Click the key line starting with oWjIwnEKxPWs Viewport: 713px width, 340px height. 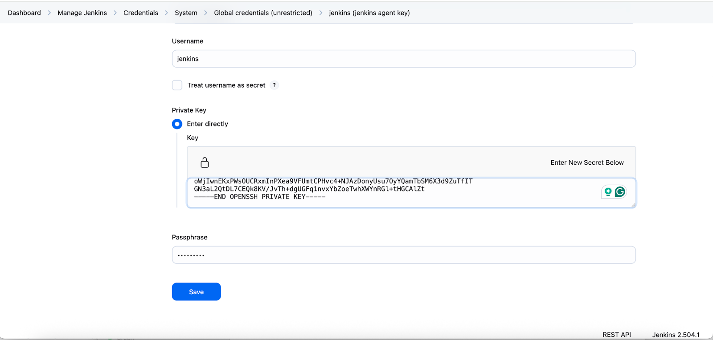333,181
